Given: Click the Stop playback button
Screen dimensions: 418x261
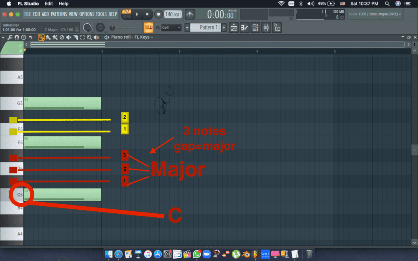Looking at the screenshot, I should (x=147, y=13).
